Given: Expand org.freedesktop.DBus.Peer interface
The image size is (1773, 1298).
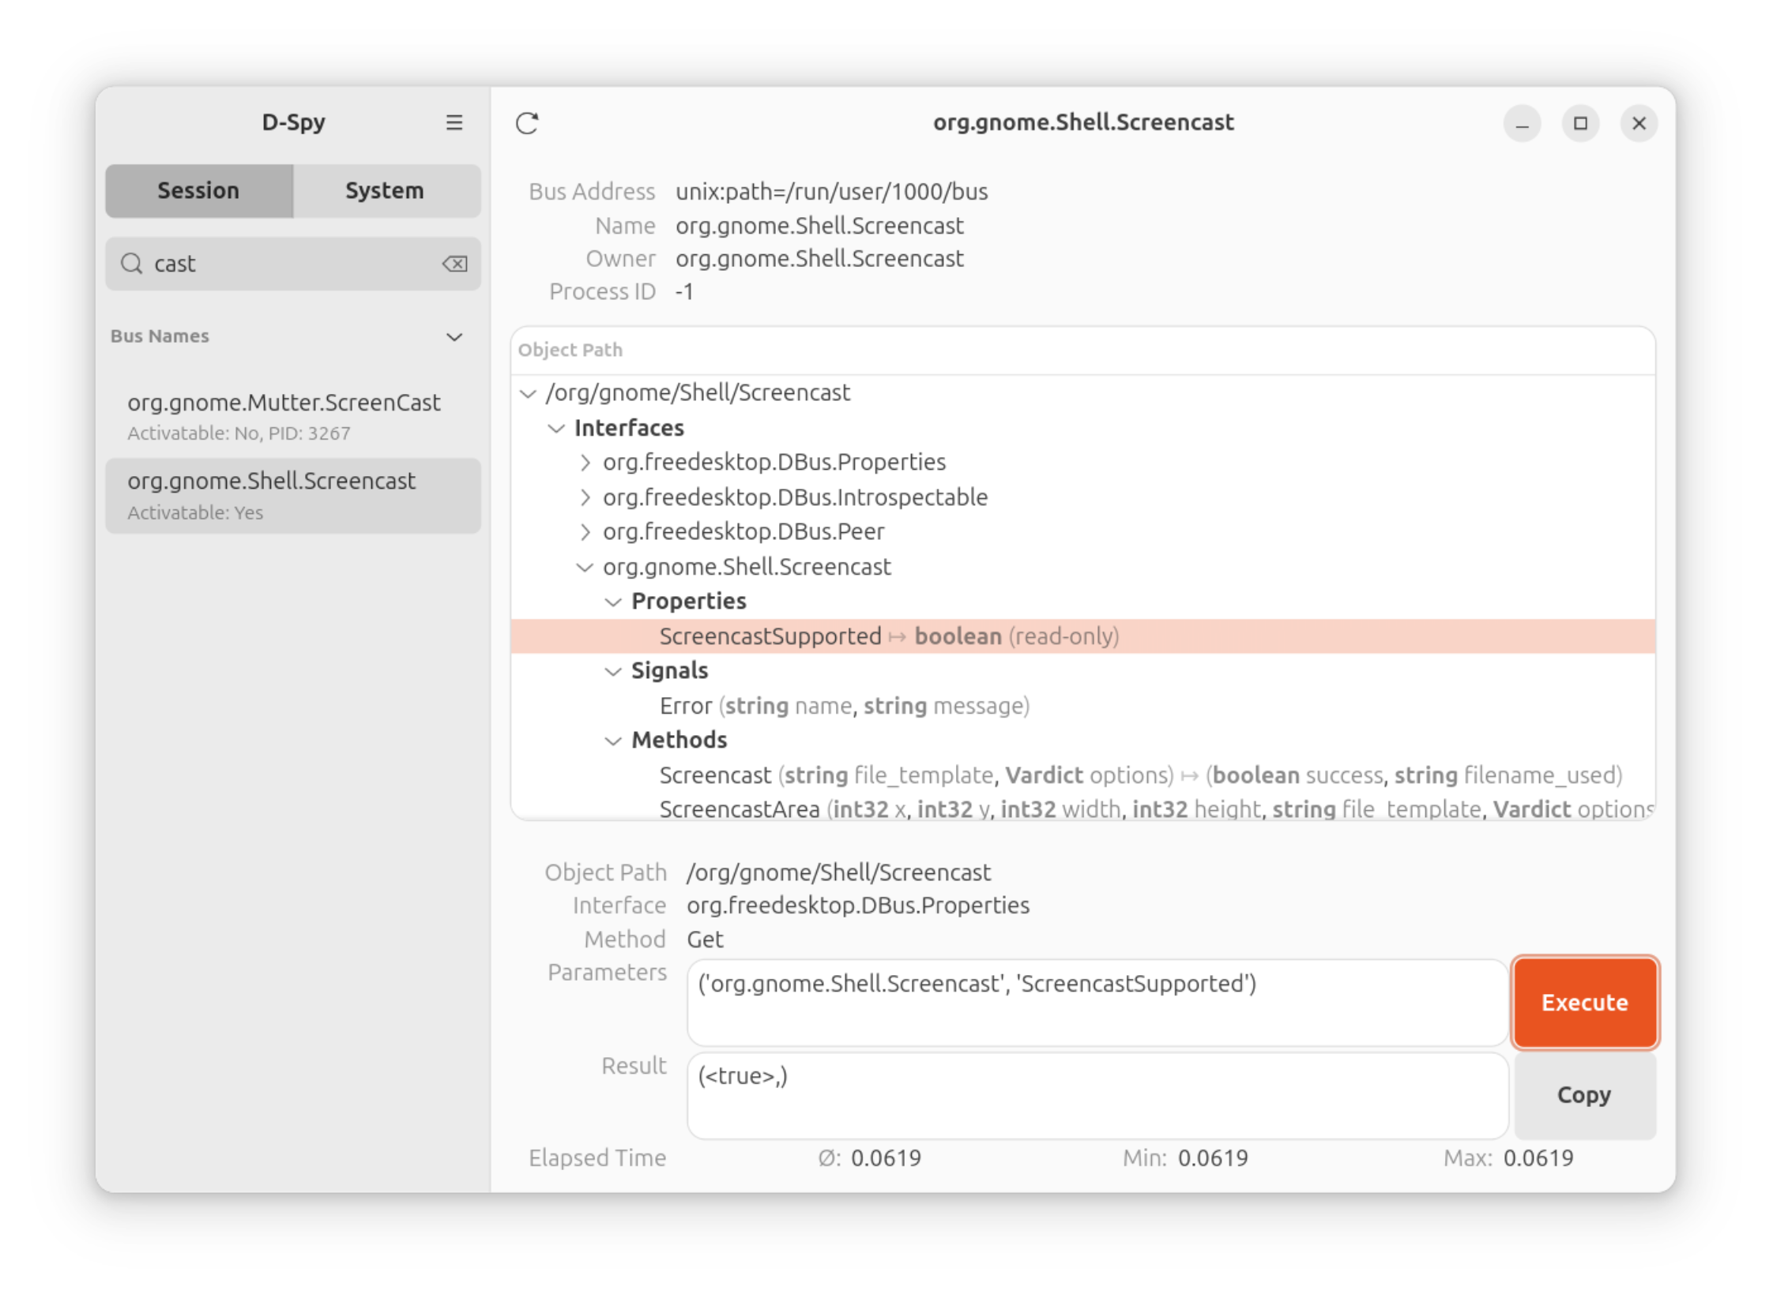Looking at the screenshot, I should tap(585, 532).
